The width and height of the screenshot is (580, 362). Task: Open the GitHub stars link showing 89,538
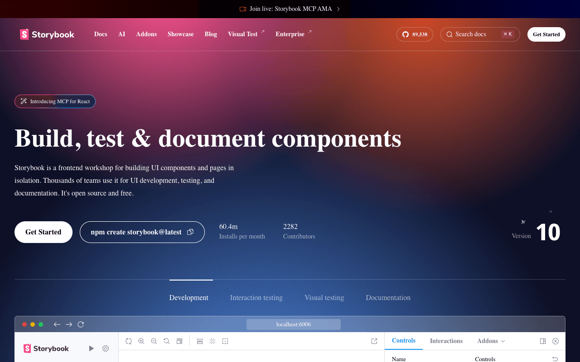415,34
